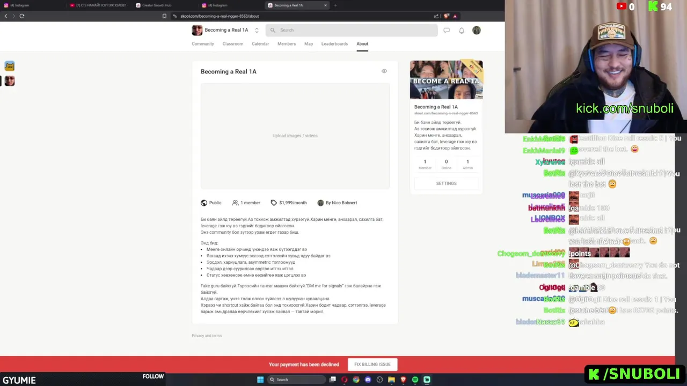The height and width of the screenshot is (386, 687).
Task: Click the 1 Member count in sidebar
Action: 425,164
